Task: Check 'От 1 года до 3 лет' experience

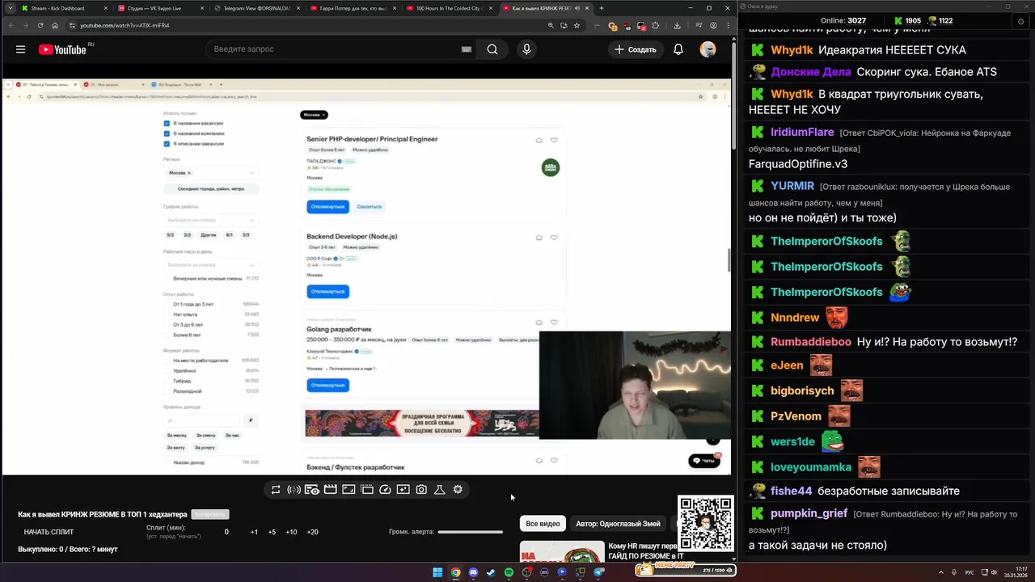Action: point(167,304)
